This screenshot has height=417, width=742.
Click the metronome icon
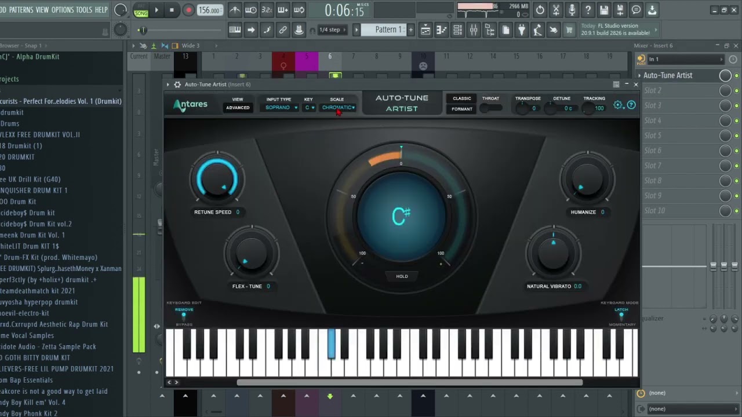pos(235,10)
